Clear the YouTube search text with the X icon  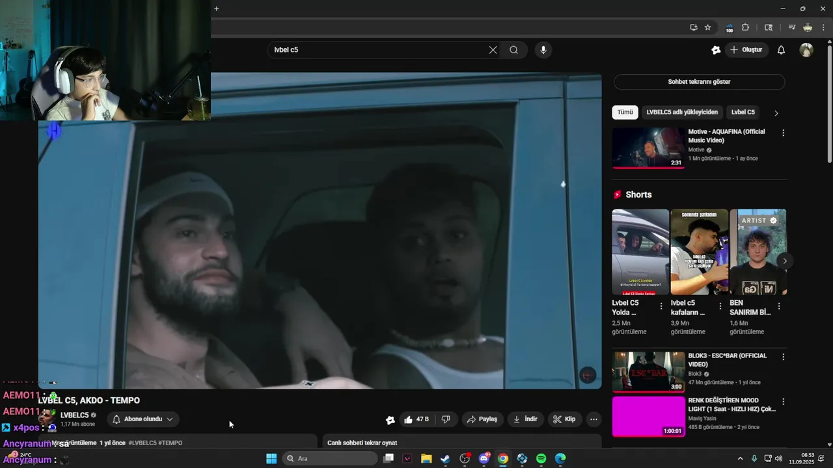pyautogui.click(x=493, y=50)
